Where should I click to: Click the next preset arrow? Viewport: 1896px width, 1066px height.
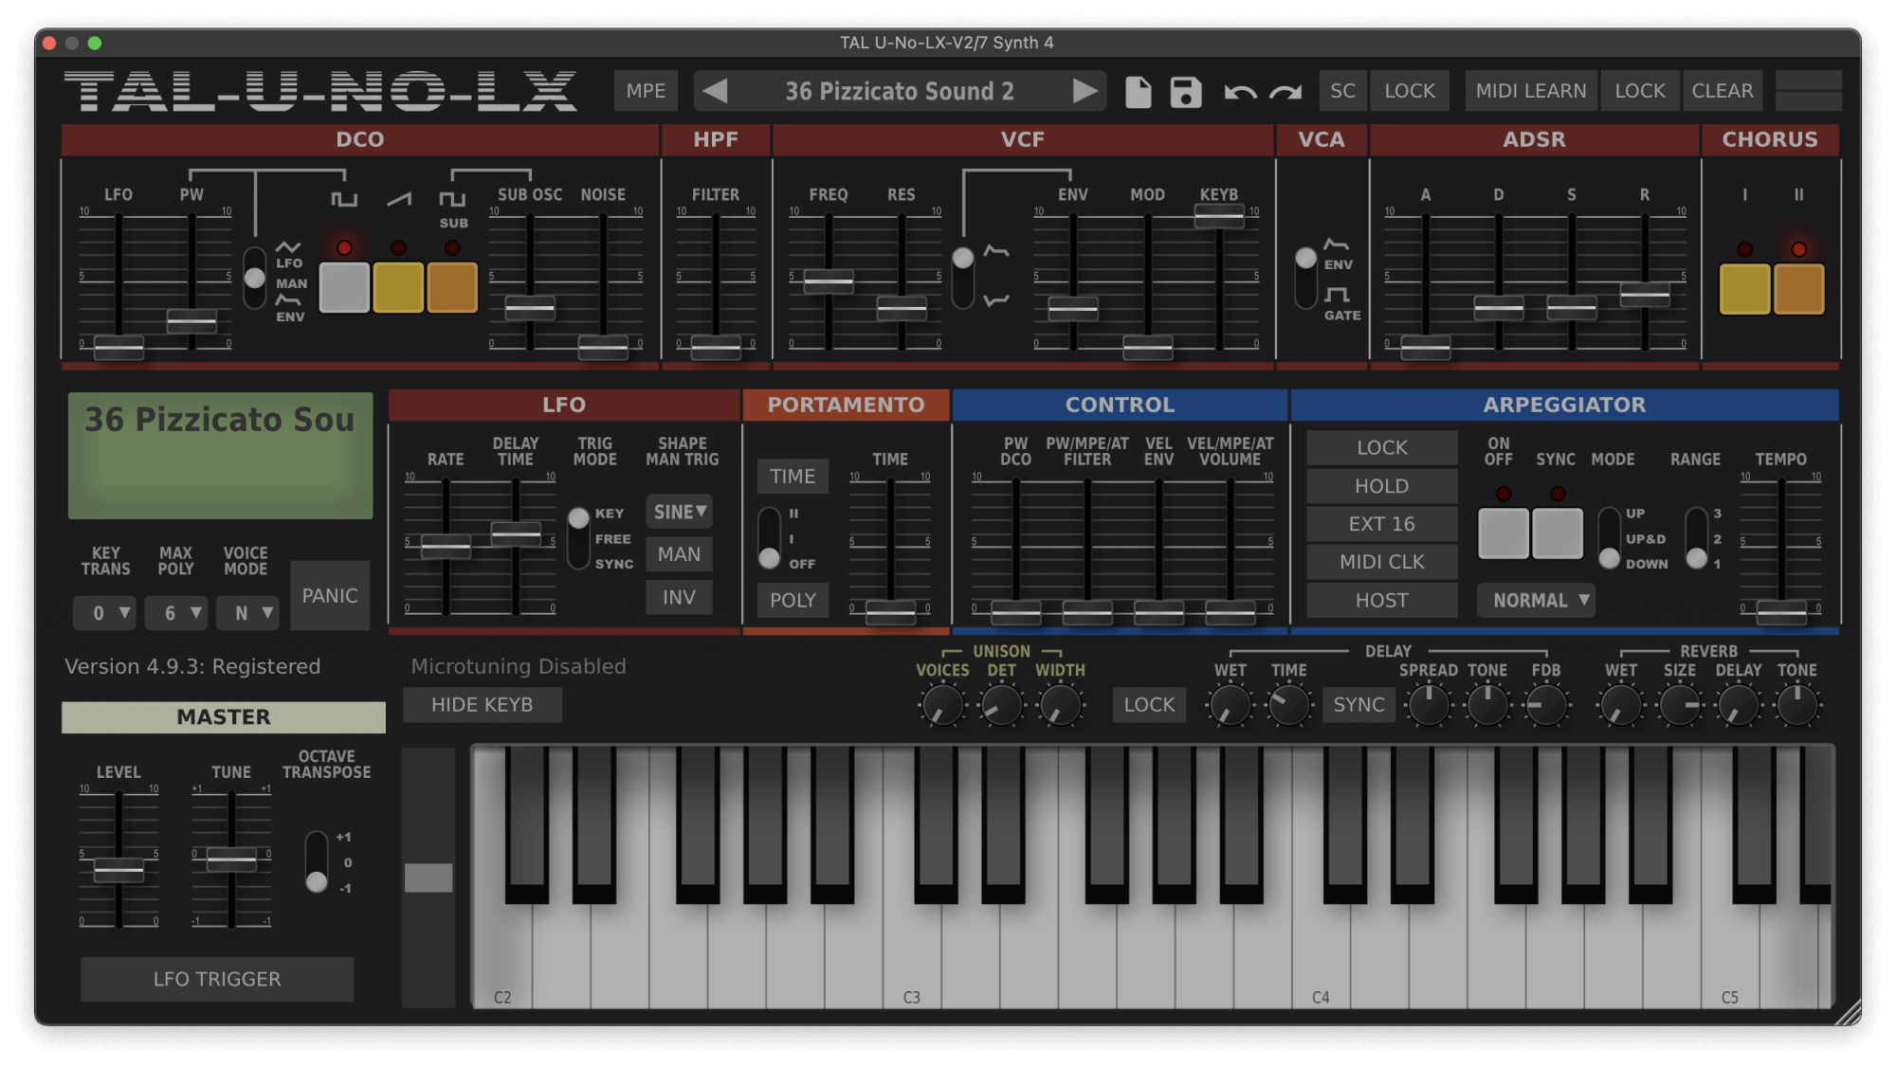pos(1085,91)
